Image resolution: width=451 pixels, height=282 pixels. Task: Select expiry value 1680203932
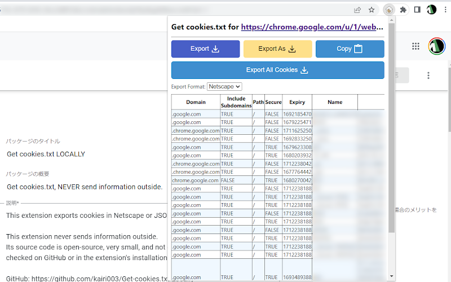pyautogui.click(x=297, y=156)
